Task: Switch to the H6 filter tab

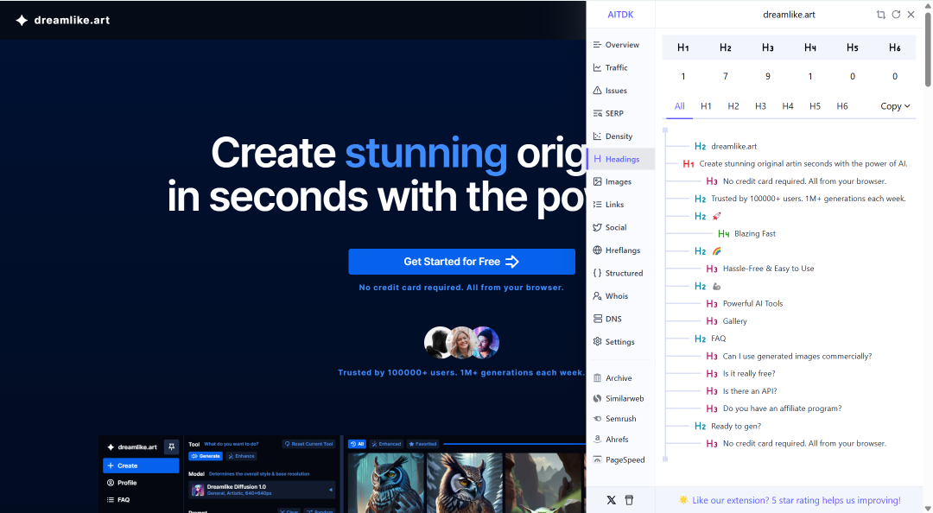Action: point(842,106)
